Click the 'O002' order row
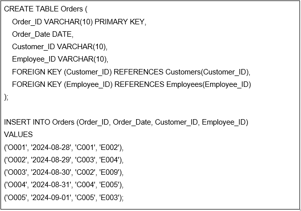 point(64,160)
